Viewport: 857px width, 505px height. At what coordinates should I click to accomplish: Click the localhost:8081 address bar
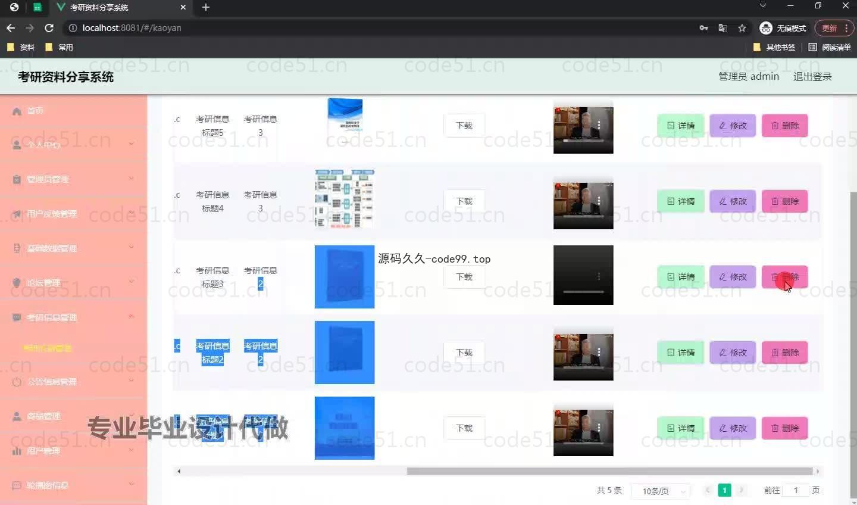pos(381,28)
